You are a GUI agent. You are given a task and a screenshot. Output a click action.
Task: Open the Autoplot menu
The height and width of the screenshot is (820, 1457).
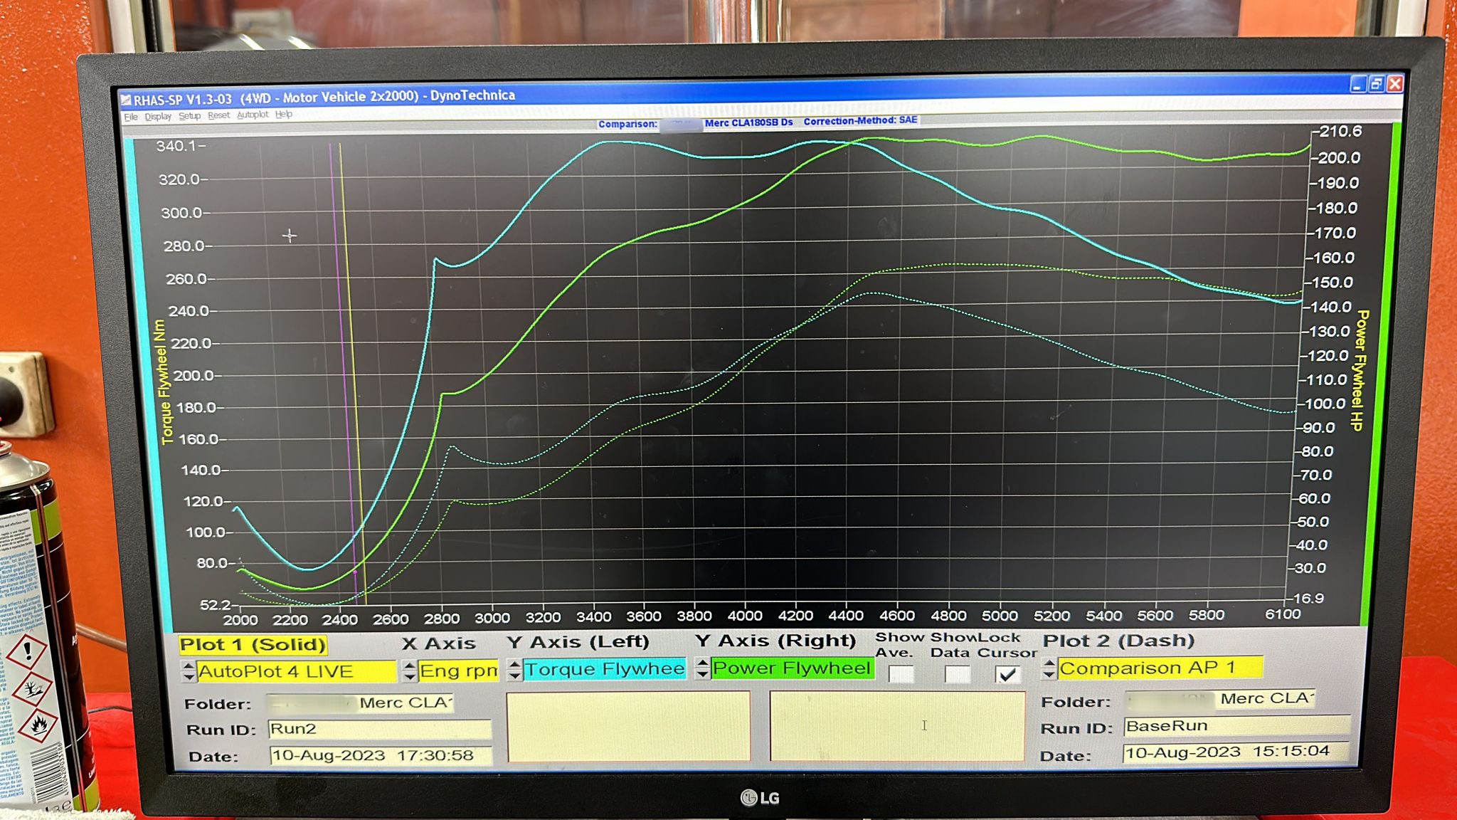coord(253,115)
